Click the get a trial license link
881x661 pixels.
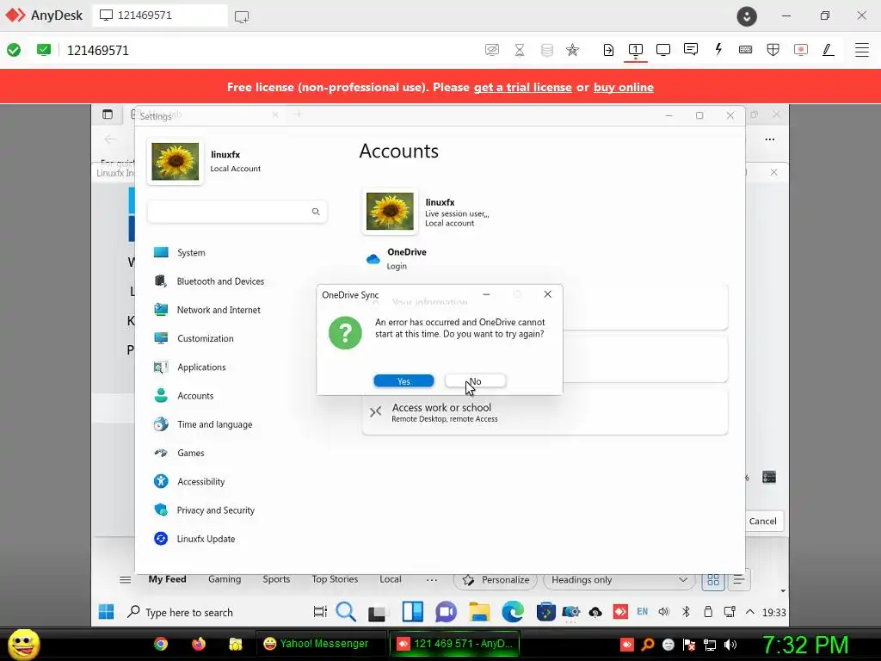point(522,87)
